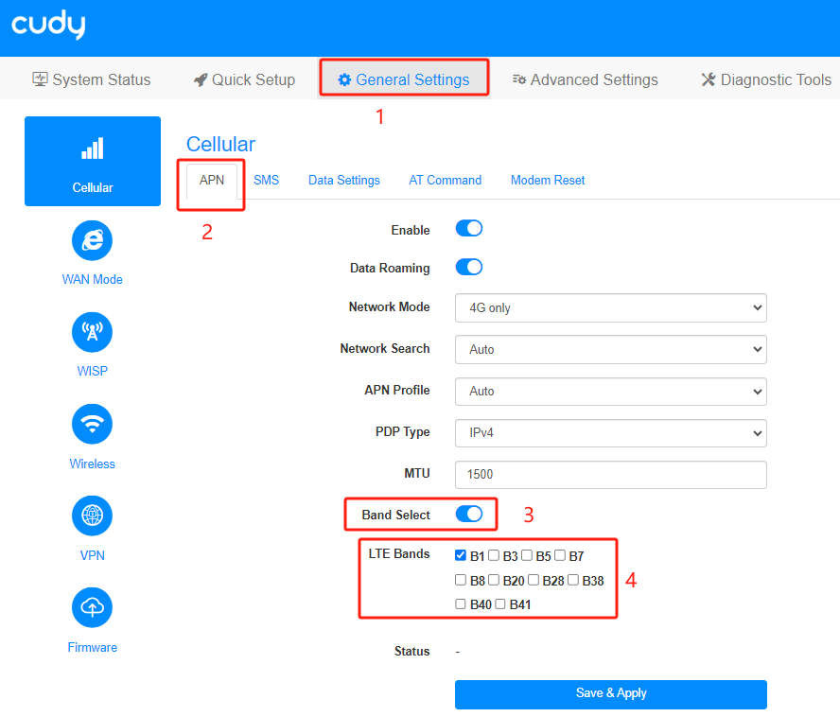Viewport: 840px width, 717px height.
Task: Check the B3 LTE band checkbox
Action: click(494, 555)
